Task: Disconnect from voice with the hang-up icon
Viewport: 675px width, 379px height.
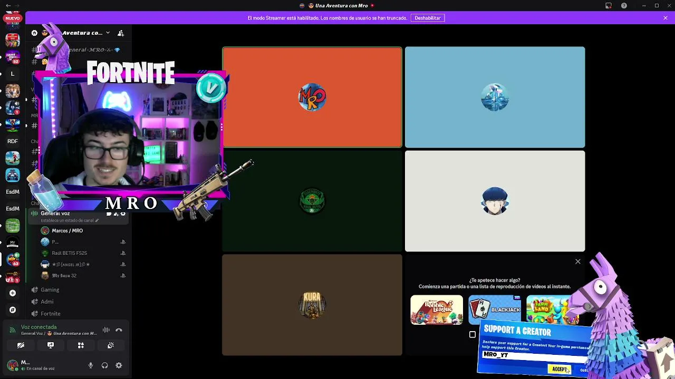Action: tap(119, 330)
